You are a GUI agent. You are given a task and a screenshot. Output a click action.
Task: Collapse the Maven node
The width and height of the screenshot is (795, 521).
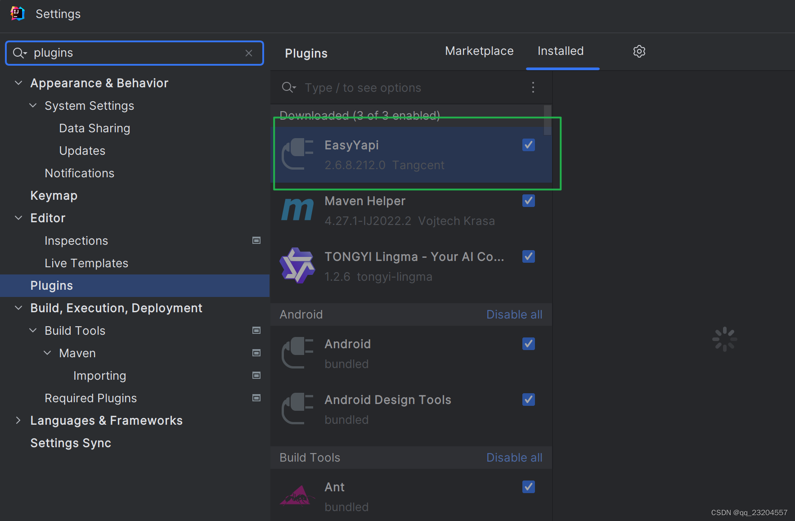tap(47, 353)
